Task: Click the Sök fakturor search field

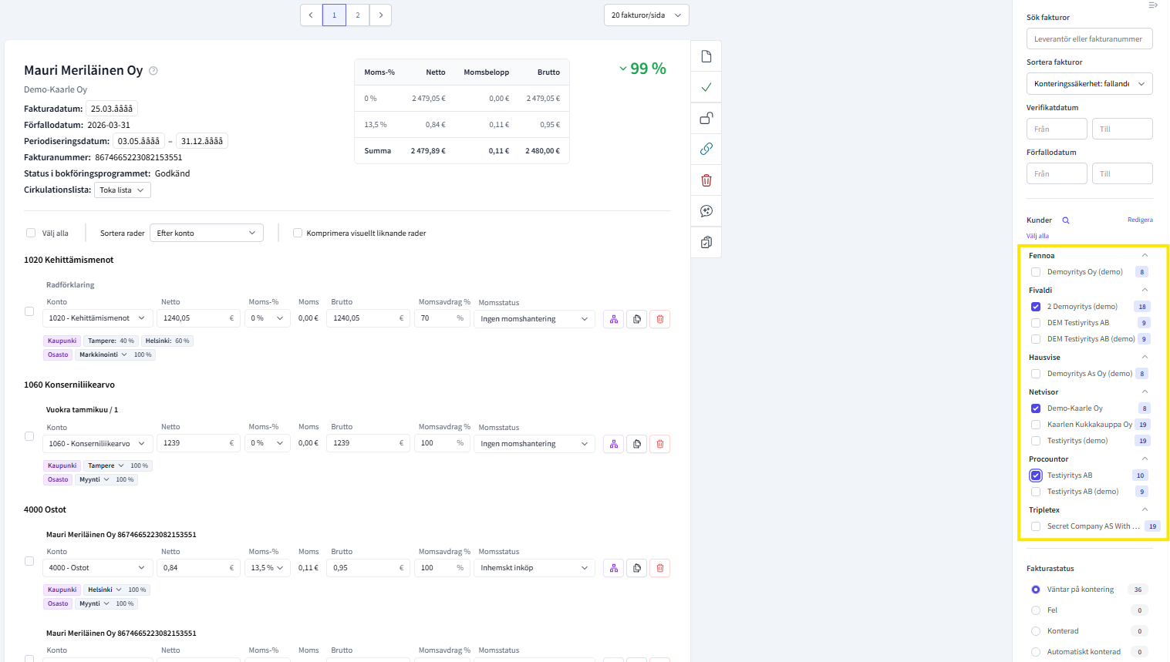Action: coord(1089,39)
